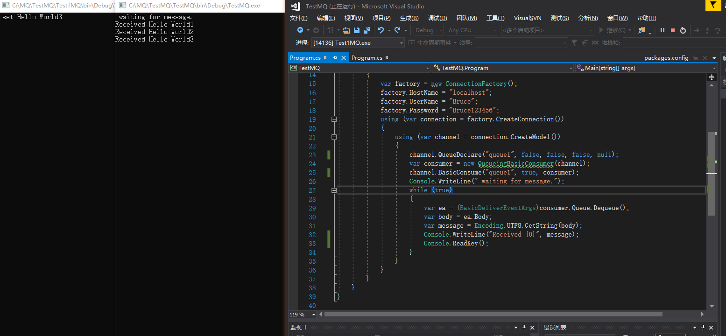Collapse the using connection block at line 19

334,119
